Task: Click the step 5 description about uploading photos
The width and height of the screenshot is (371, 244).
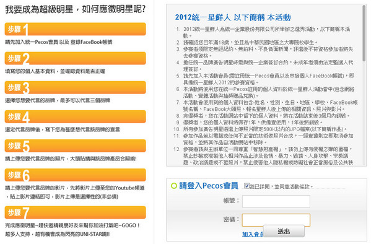Action: tap(71, 159)
